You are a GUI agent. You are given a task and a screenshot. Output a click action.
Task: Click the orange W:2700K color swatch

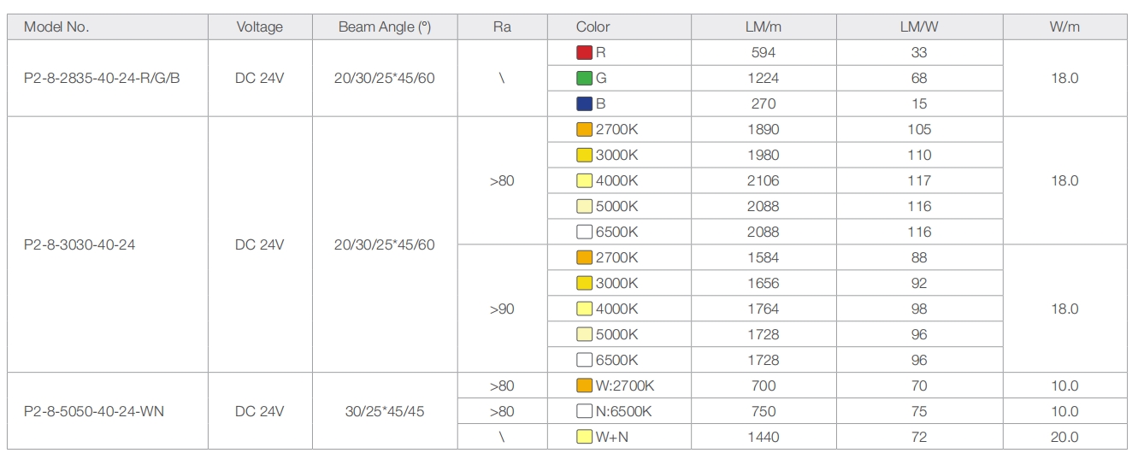click(584, 386)
